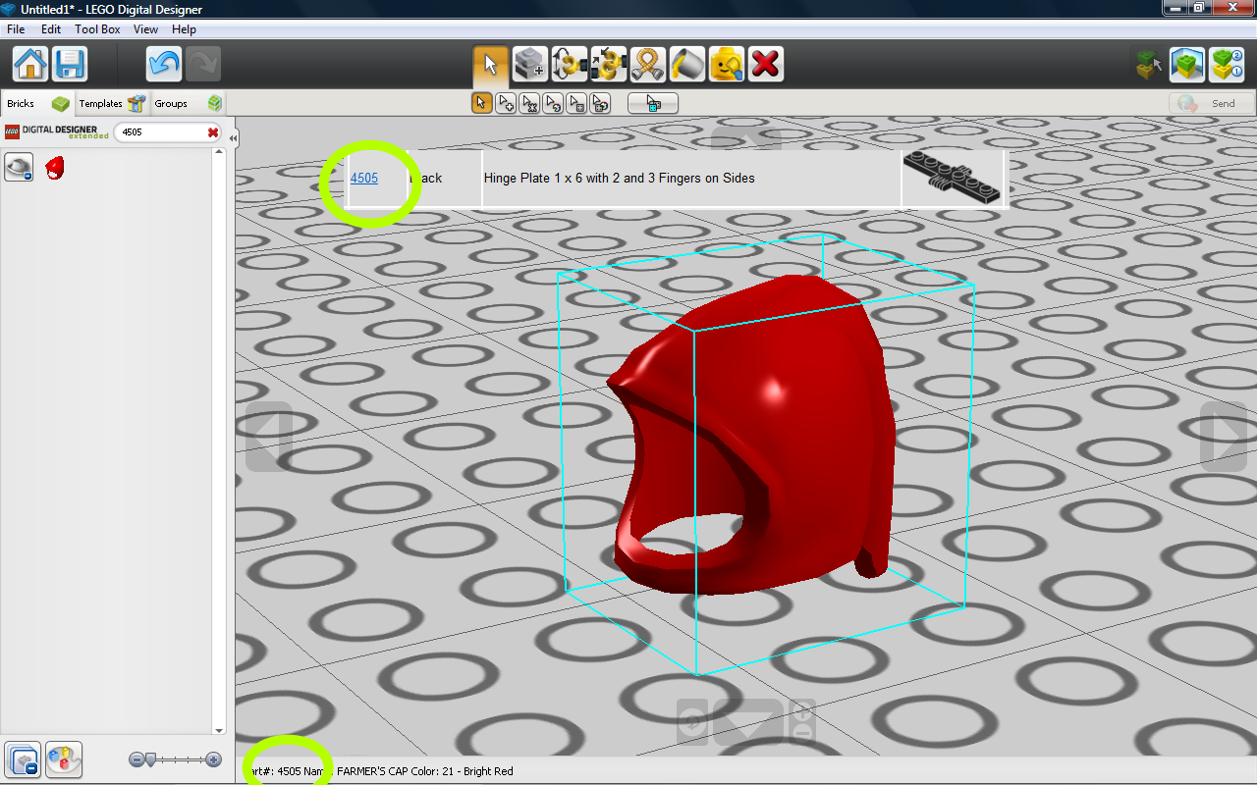Toggle collapse brick groups button
The width and height of the screenshot is (1257, 785).
[x=23, y=759]
